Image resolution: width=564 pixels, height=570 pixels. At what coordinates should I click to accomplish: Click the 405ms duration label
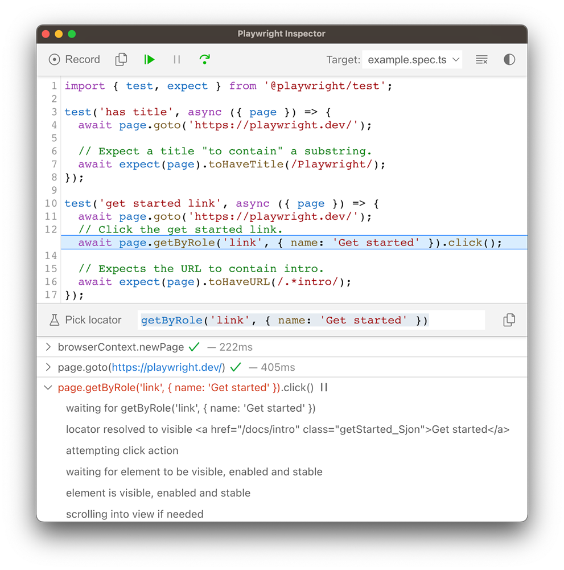coord(278,367)
